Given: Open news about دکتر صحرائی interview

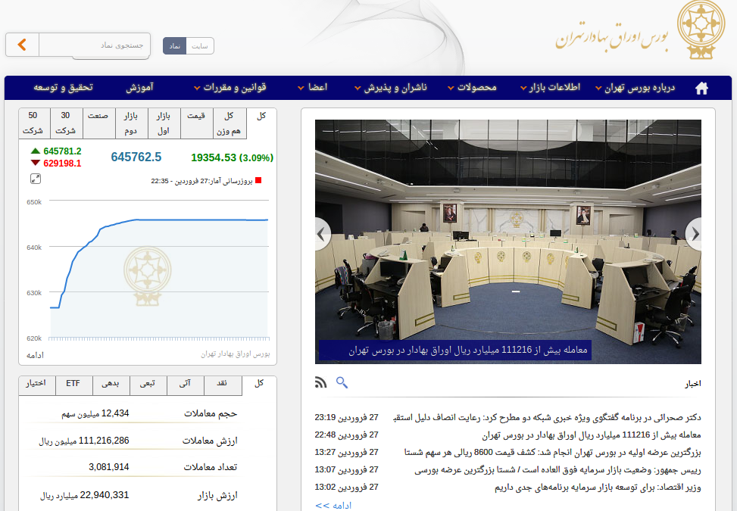Looking at the screenshot, I should tap(547, 418).
